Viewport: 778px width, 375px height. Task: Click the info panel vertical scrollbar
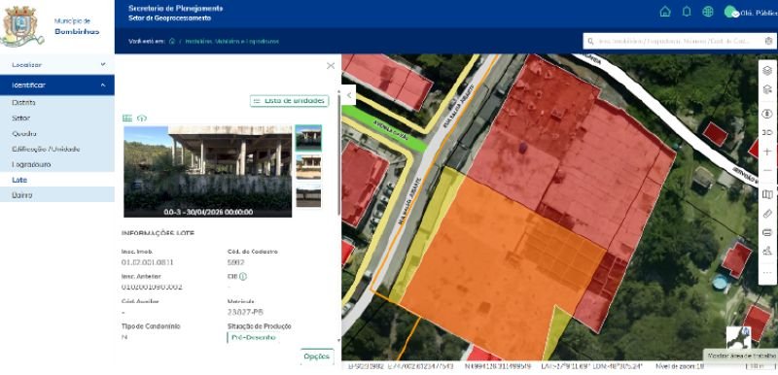[x=338, y=155]
